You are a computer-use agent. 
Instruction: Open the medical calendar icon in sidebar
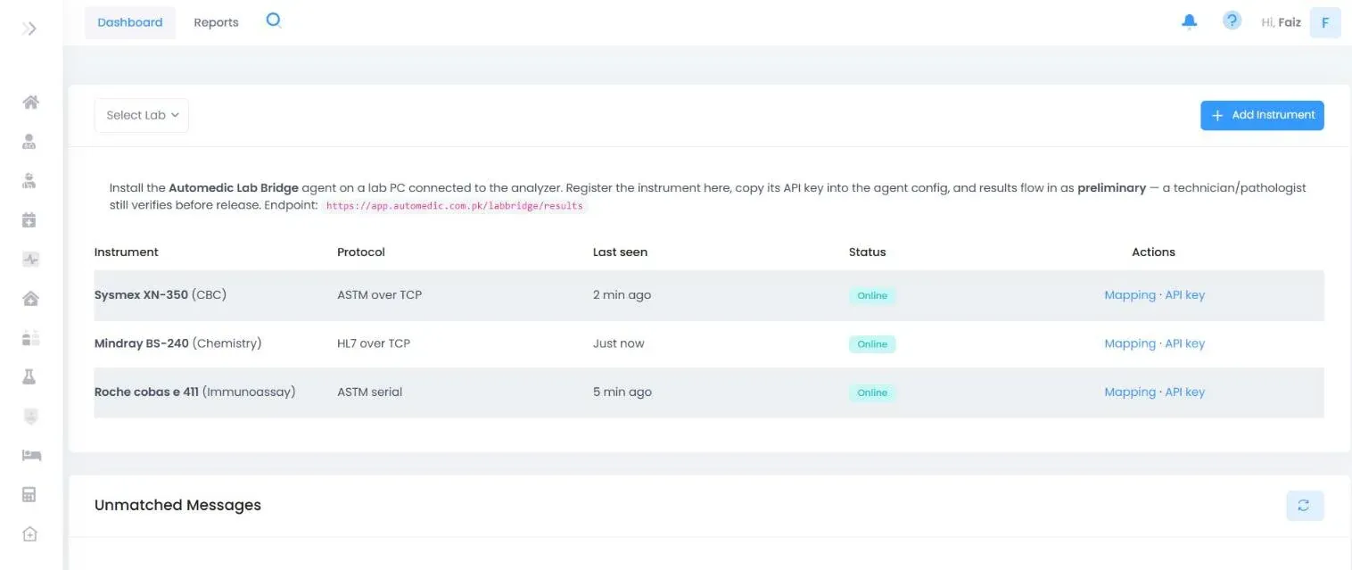pyautogui.click(x=29, y=219)
